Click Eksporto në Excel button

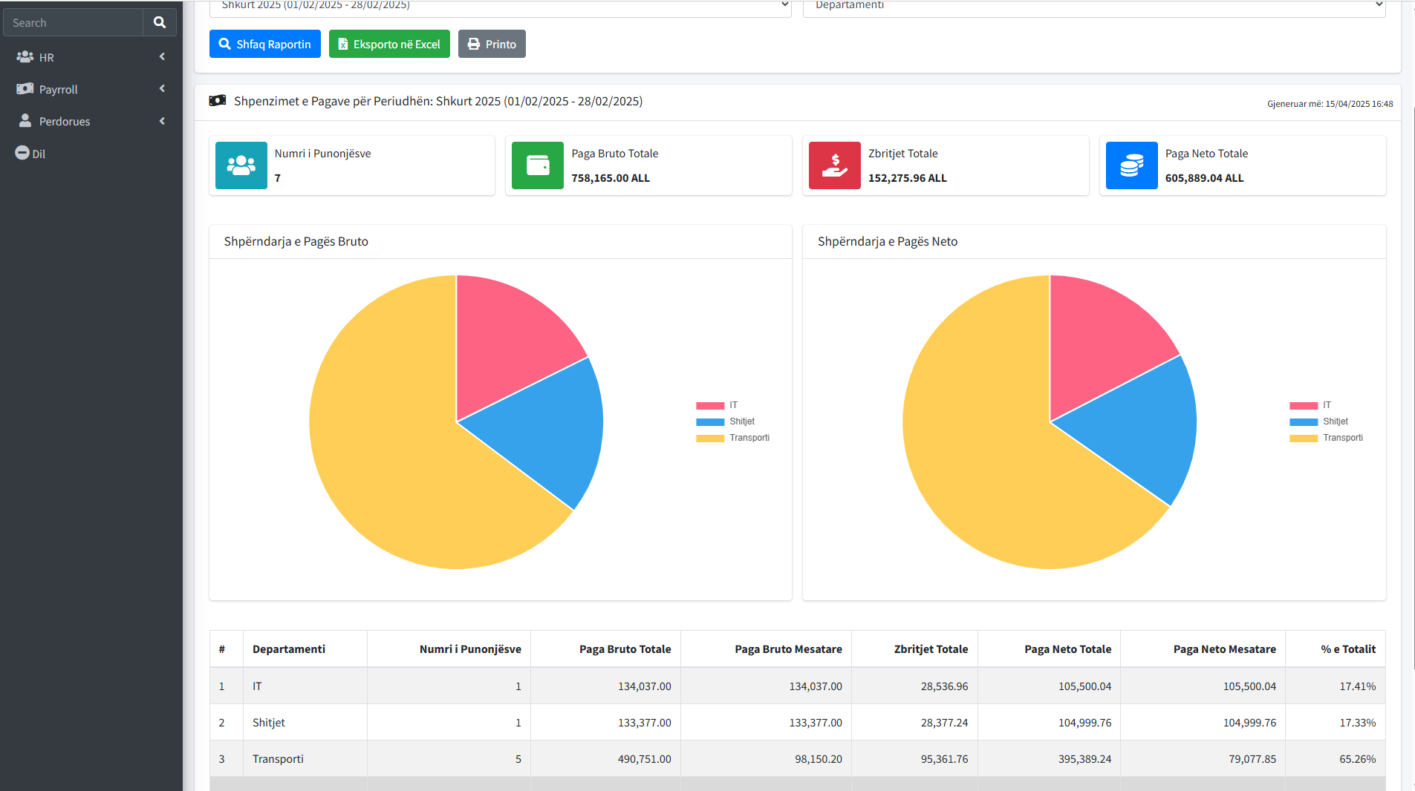coord(389,44)
